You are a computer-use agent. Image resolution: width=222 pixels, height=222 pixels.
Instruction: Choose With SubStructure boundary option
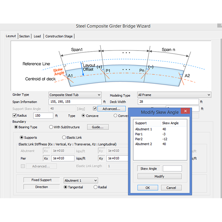click(51, 127)
